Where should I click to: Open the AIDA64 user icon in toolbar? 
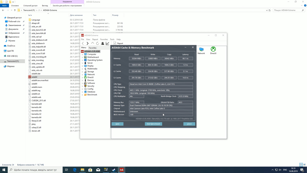tap(102, 43)
